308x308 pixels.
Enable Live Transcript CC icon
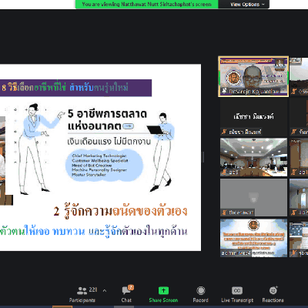click(237, 290)
